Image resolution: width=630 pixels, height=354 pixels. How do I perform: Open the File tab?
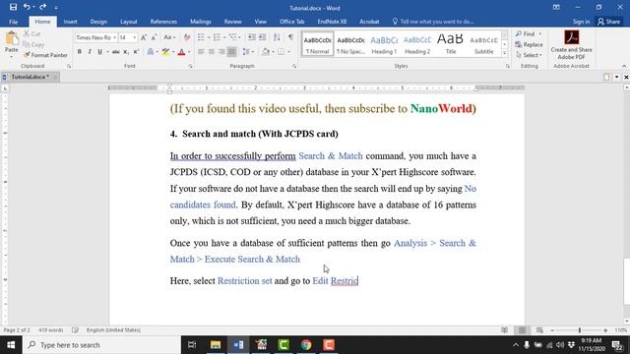point(13,22)
